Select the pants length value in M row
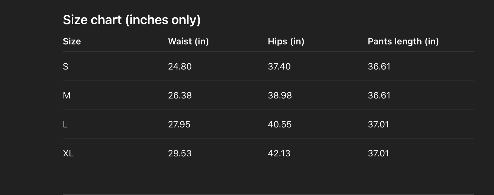Image resolution: width=494 pixels, height=195 pixels. tap(379, 96)
